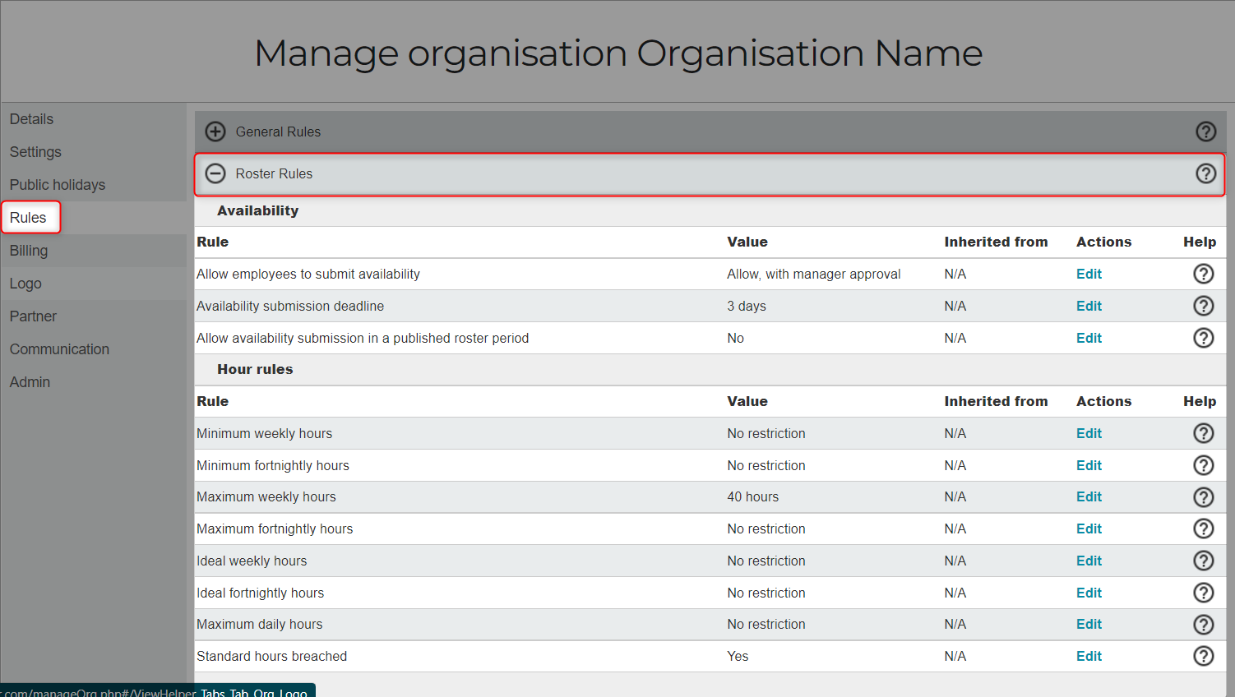Viewport: 1235px width, 697px height.
Task: Open help for Roster Rules section
Action: 1205,173
